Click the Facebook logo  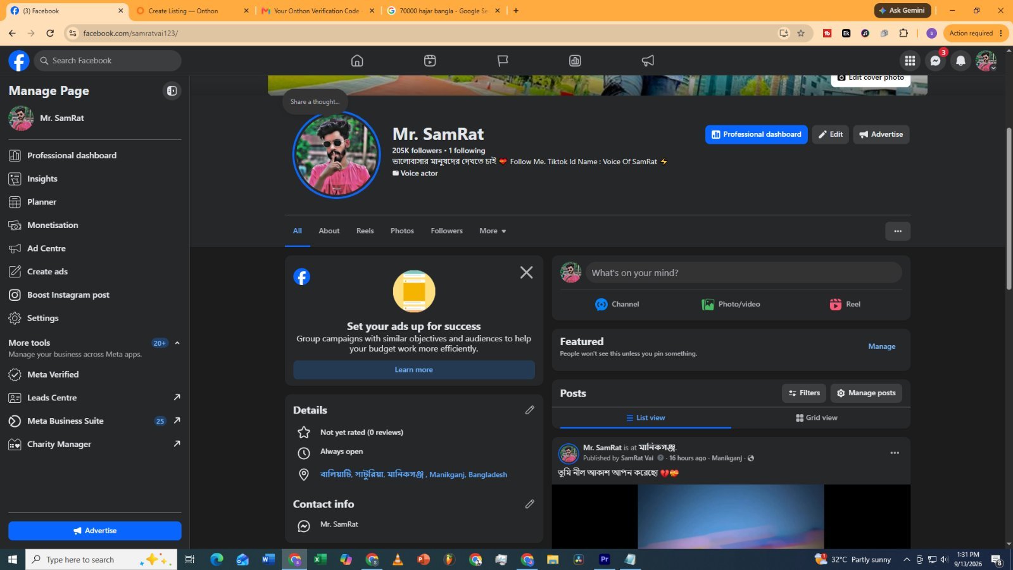pyautogui.click(x=19, y=61)
